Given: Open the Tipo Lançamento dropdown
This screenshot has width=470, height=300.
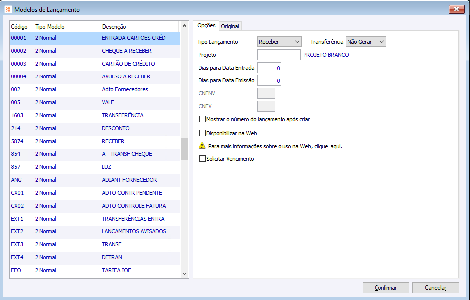Looking at the screenshot, I should tap(280, 42).
